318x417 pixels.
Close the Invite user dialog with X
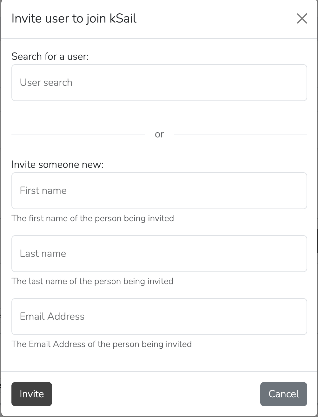coord(302,19)
